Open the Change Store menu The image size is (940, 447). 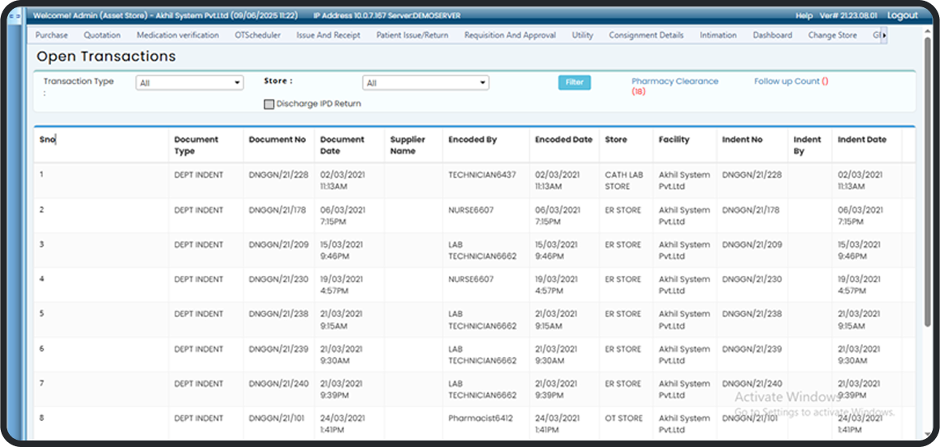click(832, 36)
